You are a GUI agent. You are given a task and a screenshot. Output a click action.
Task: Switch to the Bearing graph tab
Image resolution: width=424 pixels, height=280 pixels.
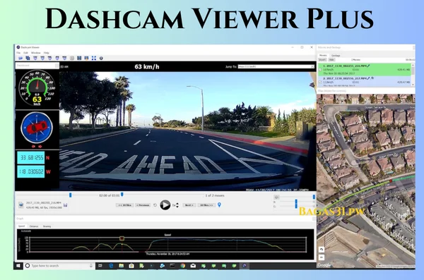pos(47,226)
